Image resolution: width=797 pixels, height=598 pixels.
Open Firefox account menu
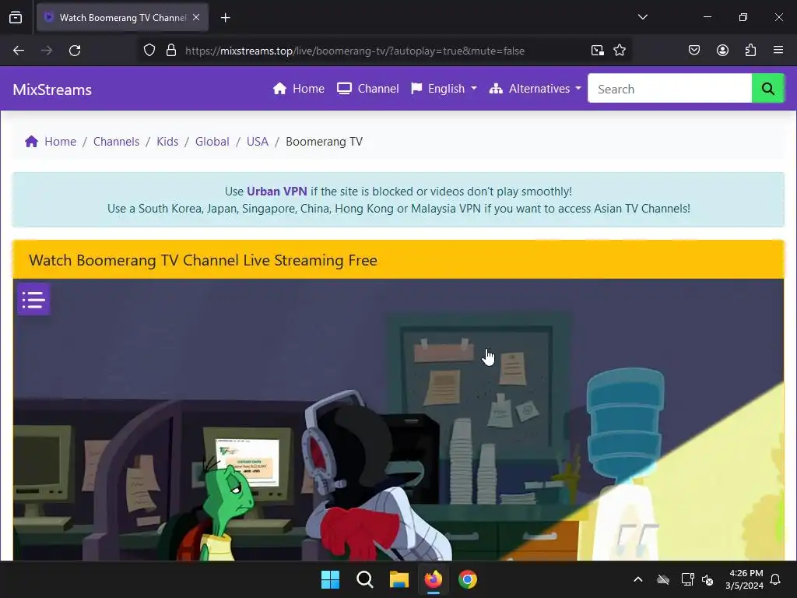[722, 51]
